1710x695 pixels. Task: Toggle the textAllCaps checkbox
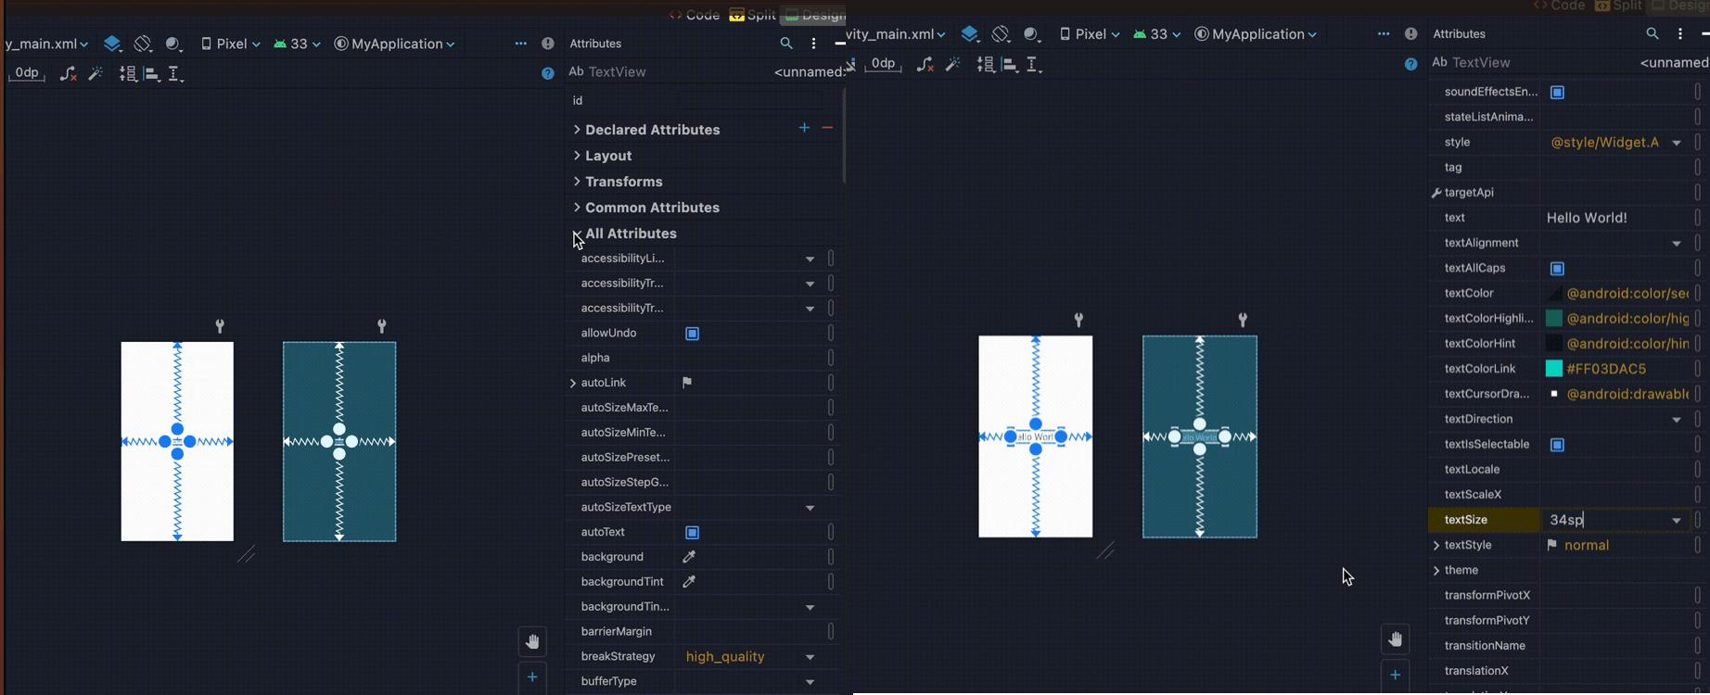tap(1558, 269)
